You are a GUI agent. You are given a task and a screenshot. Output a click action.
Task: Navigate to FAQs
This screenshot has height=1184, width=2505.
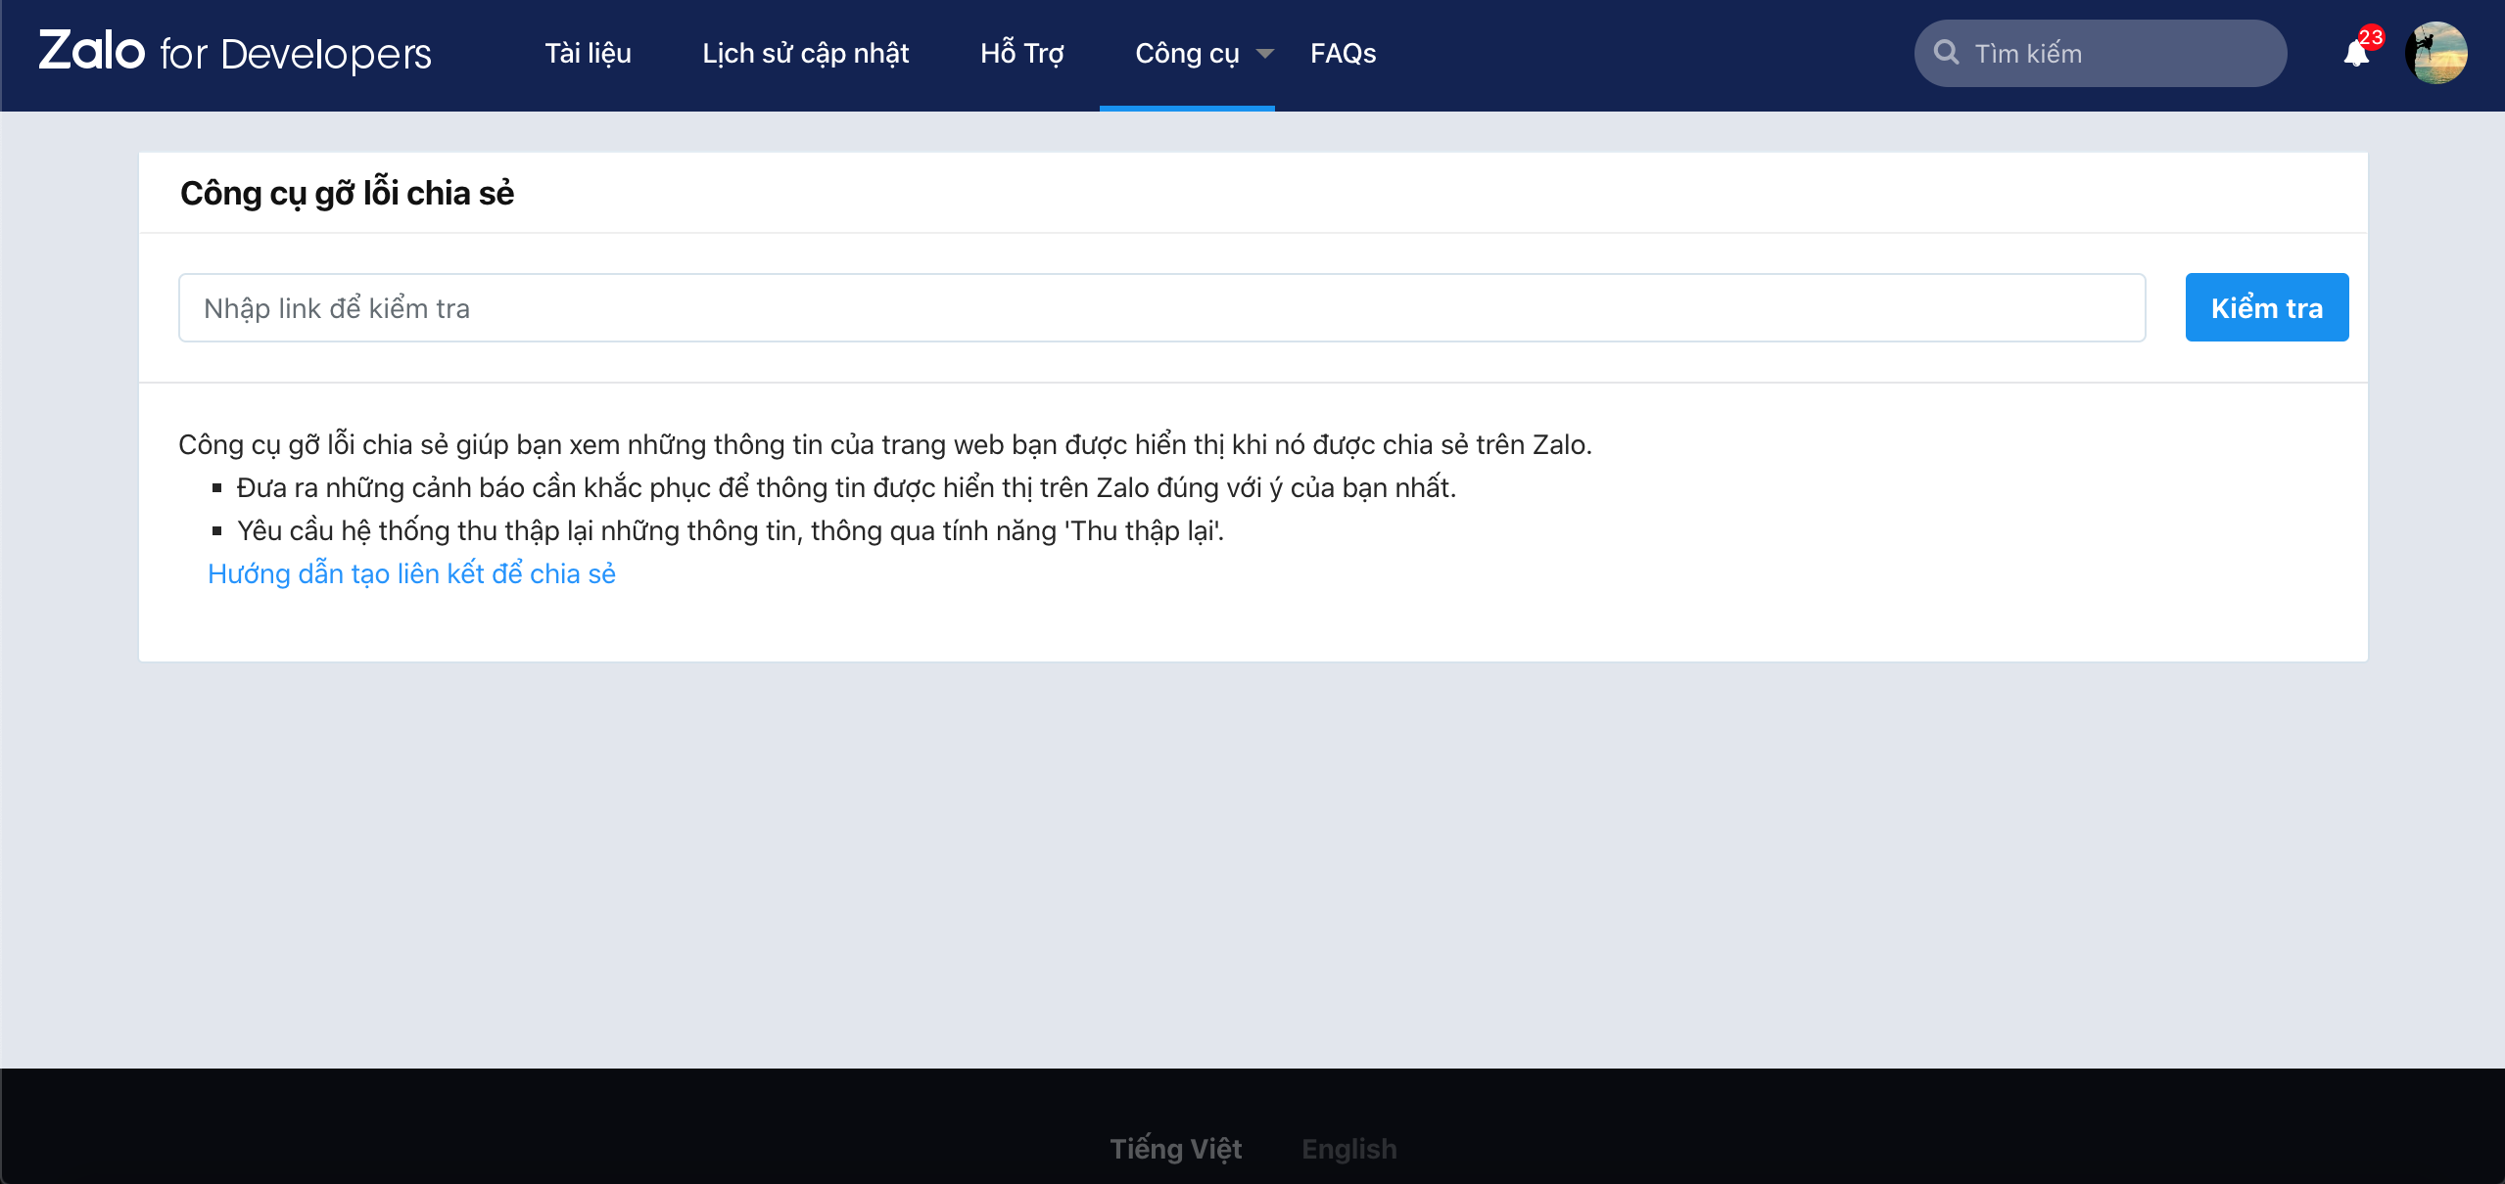point(1343,54)
